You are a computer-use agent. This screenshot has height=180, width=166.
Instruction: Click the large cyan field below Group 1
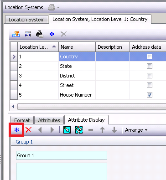62,171
